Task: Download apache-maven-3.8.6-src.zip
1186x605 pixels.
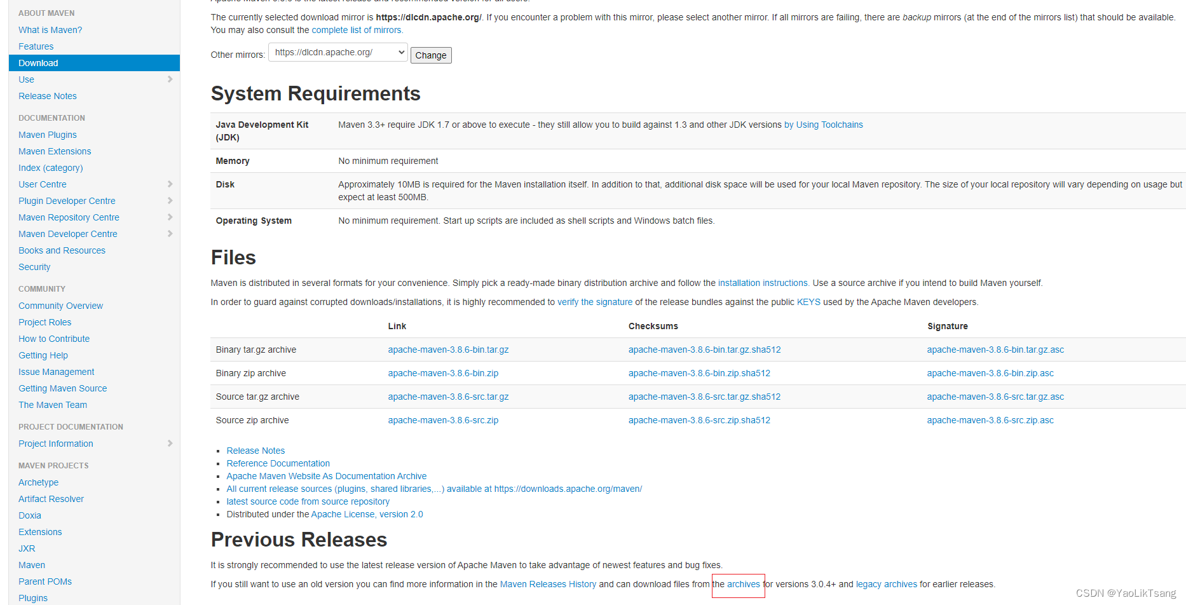Action: pos(444,420)
